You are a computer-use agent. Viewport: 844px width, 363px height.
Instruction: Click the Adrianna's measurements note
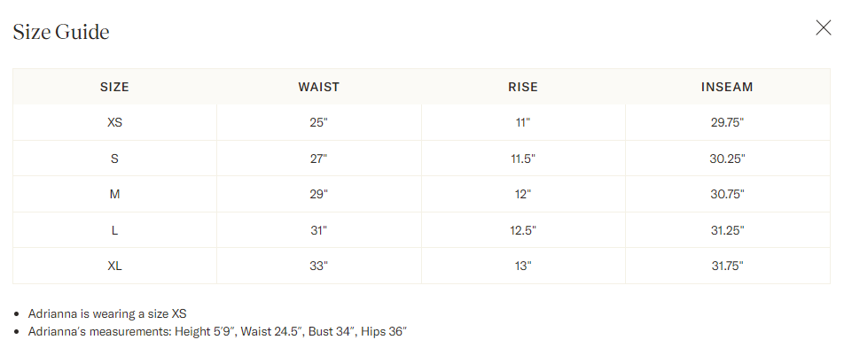point(217,331)
